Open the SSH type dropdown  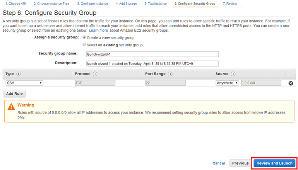pyautogui.click(x=24, y=83)
